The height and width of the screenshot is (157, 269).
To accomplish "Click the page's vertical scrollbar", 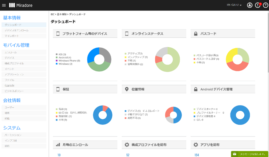I will [268, 48].
